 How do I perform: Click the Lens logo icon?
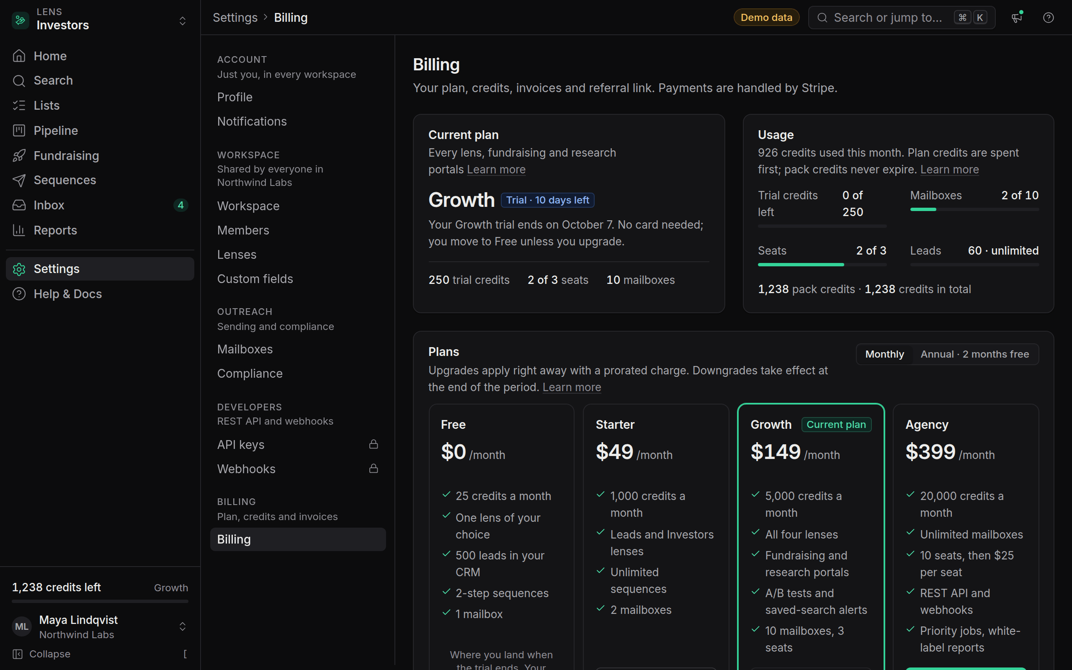tap(20, 20)
